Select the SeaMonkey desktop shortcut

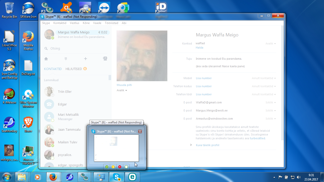click(9, 125)
